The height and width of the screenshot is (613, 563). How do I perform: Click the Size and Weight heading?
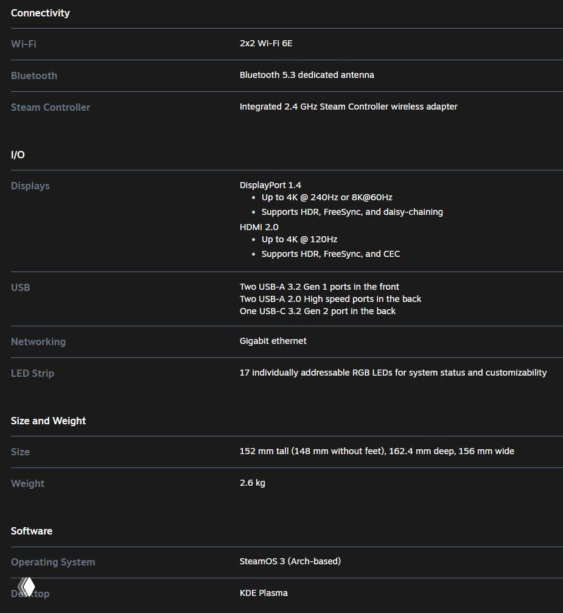click(49, 421)
